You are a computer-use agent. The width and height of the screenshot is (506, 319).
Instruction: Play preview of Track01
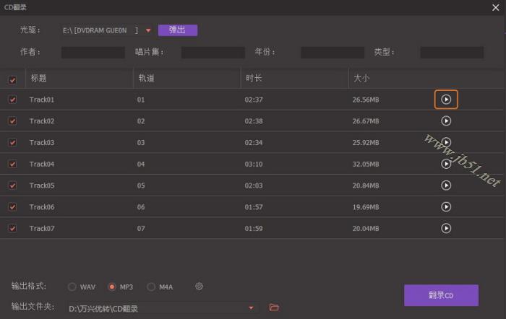[446, 100]
